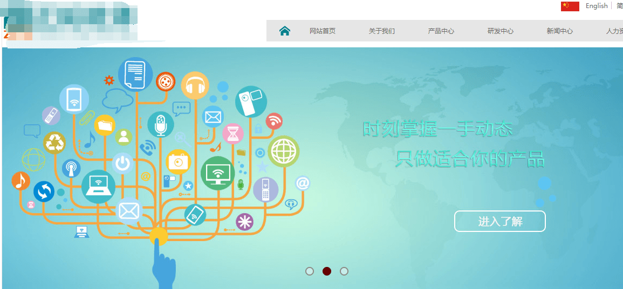Select the active middle carousel dot

[x=327, y=271]
